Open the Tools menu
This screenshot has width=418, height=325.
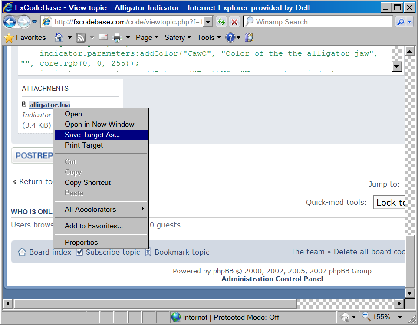[x=209, y=38]
